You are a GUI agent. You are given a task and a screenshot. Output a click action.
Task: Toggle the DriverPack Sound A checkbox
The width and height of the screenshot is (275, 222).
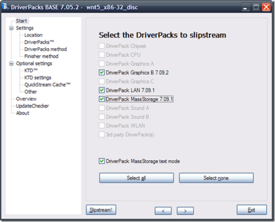[102, 108]
